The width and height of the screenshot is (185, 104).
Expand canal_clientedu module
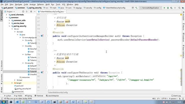coord(7,15)
